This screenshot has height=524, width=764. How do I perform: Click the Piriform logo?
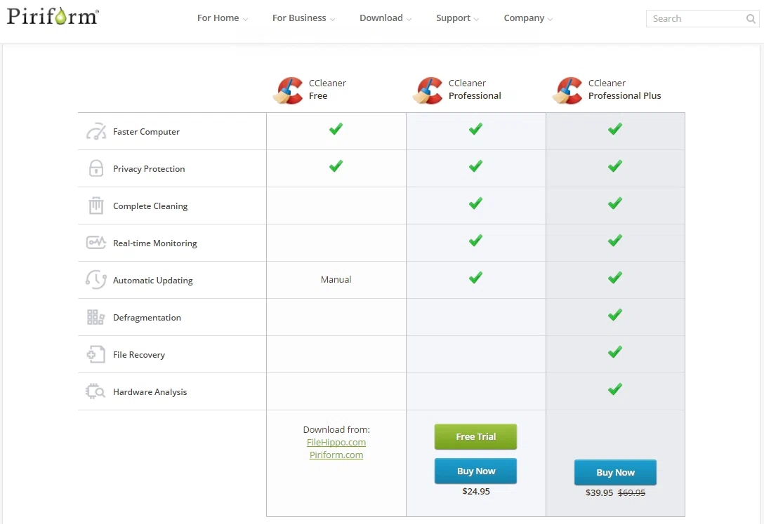click(53, 16)
